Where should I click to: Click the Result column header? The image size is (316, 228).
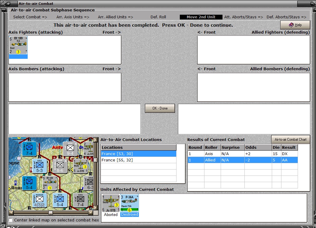click(290, 147)
